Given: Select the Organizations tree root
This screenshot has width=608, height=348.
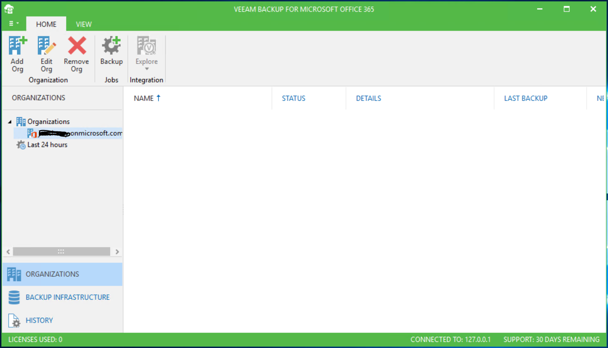Looking at the screenshot, I should 49,122.
